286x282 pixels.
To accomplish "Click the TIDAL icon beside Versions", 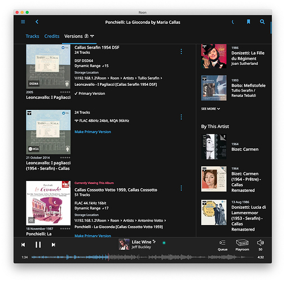I will [92, 36].
